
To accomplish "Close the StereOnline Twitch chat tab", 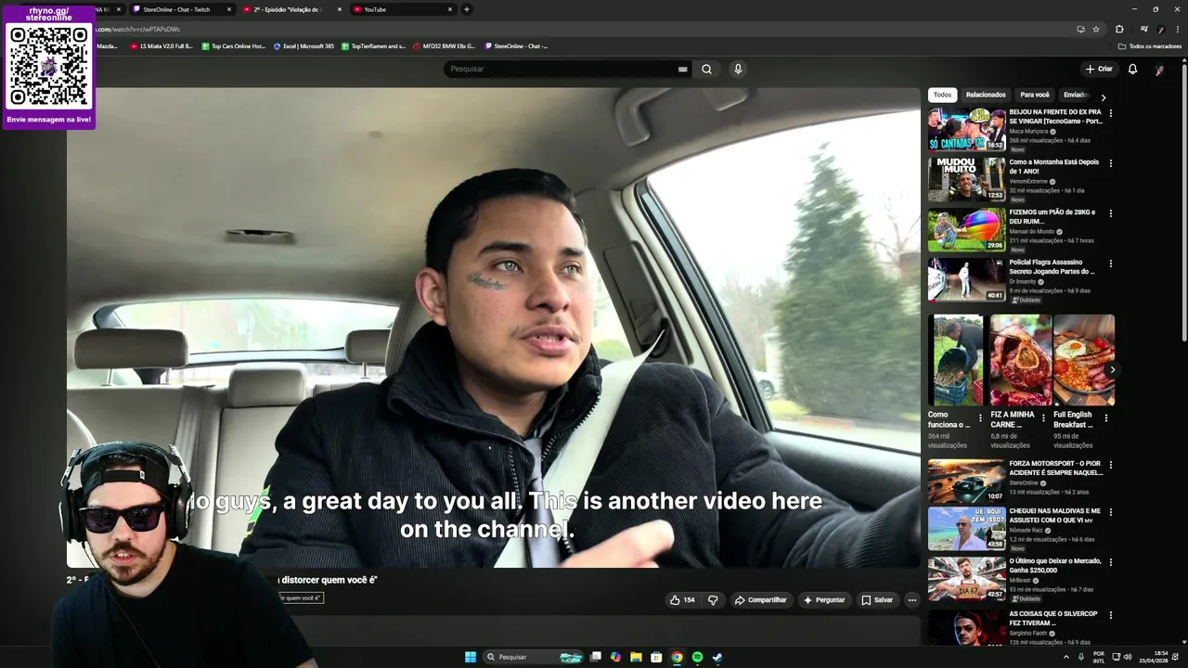I will pos(228,9).
